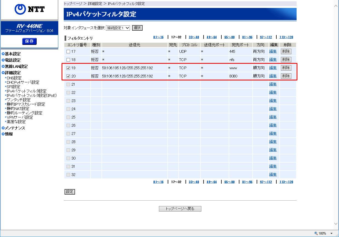Open the 100% zoom level dropdown
This screenshot has width=339, height=237.
point(332,233)
